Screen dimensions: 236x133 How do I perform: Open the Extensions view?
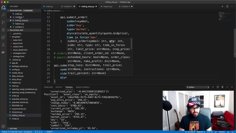(x=3, y=37)
